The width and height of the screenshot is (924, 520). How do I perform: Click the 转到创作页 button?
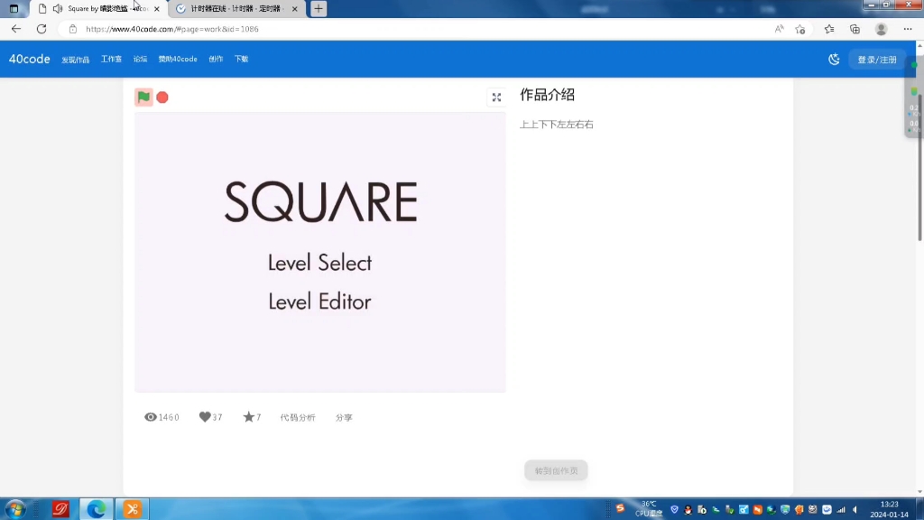coord(556,470)
